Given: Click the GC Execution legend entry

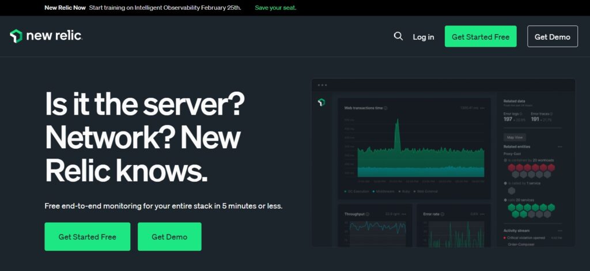Looking at the screenshot, I should [x=357, y=191].
